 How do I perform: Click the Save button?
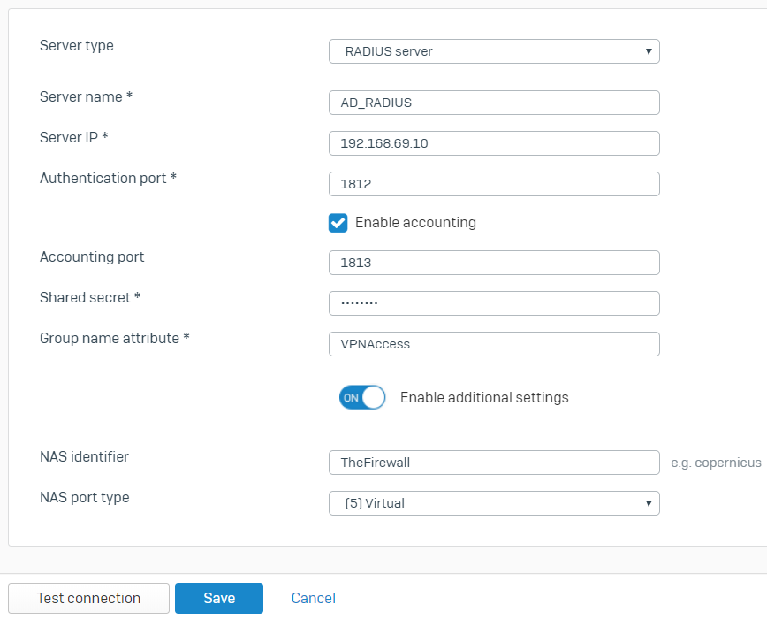pyautogui.click(x=218, y=598)
